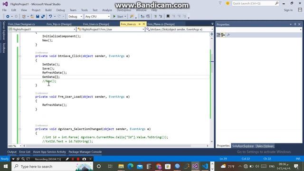
Task: Open the Edit menu
Action: (x=14, y=10)
